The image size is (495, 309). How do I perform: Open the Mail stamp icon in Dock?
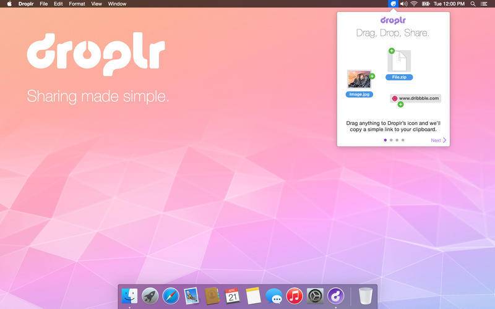191,296
